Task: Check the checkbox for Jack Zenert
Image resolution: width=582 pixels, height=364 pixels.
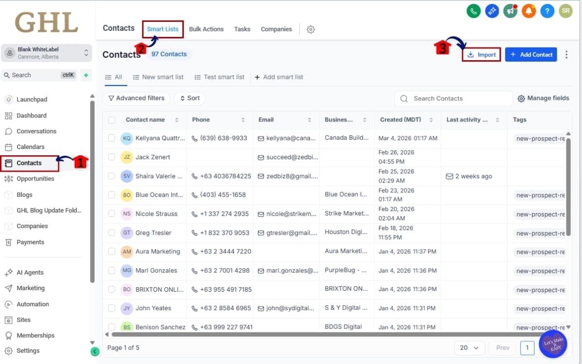Action: tap(112, 157)
